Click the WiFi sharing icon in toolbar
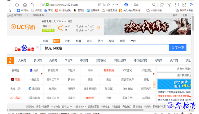The image size is (199, 114). [x=169, y=5]
